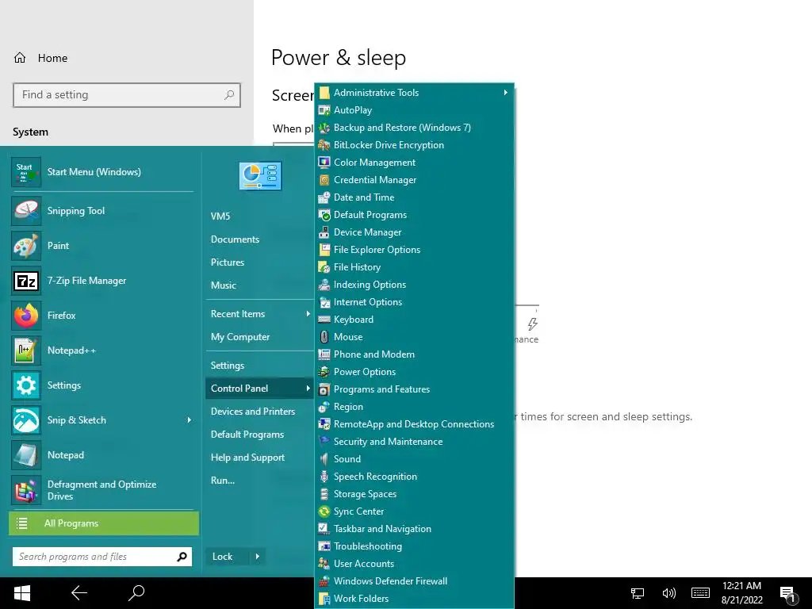Screen dimensions: 812x609
Task: Open Music folder entry
Action: pos(223,285)
